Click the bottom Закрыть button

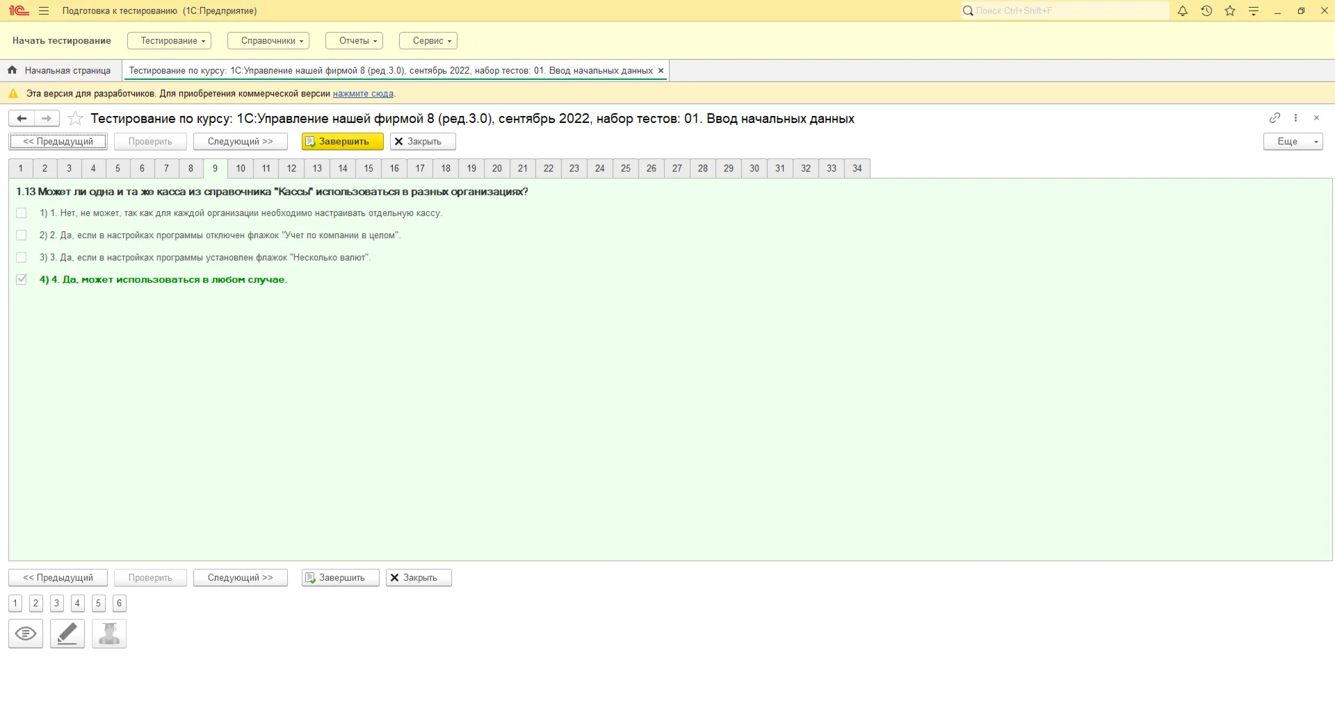pyautogui.click(x=419, y=578)
